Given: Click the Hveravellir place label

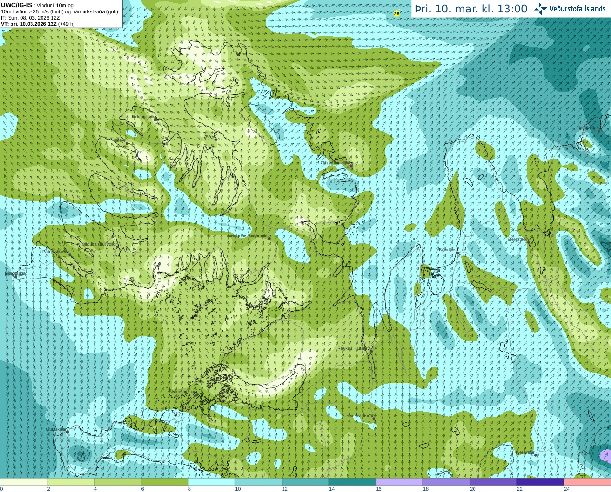Looking at the screenshot, I should pyautogui.click(x=524, y=452).
